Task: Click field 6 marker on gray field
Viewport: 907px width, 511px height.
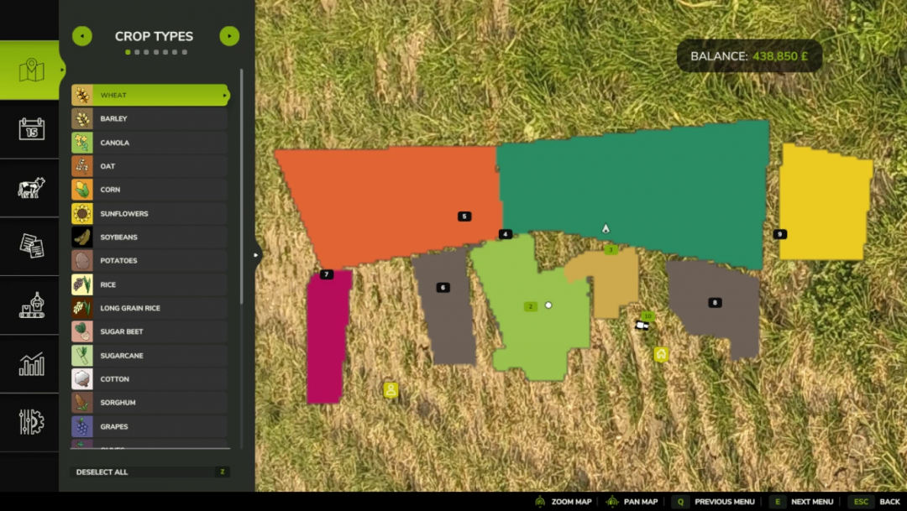Action: click(443, 287)
